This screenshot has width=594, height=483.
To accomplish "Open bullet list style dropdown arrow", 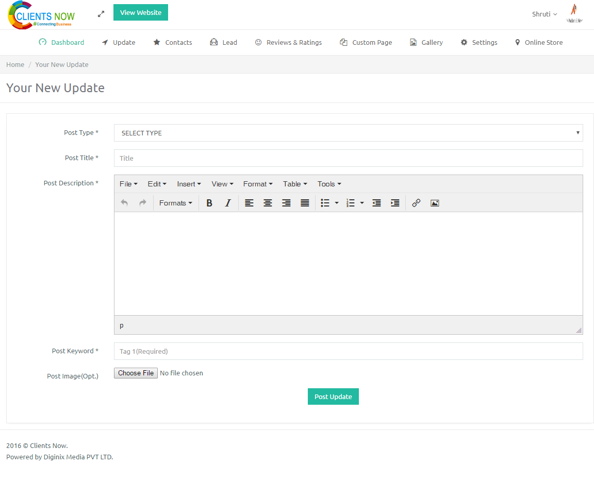I will click(337, 203).
